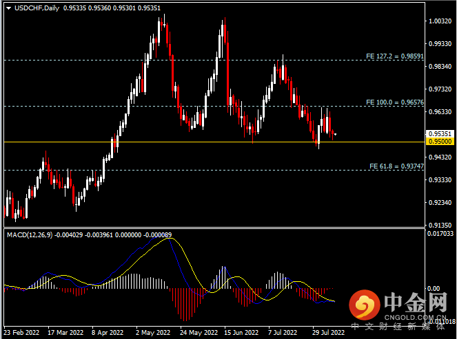Image resolution: width=457 pixels, height=339 pixels.
Task: Click the 8 Apr 2022 date label
Action: coord(108,332)
